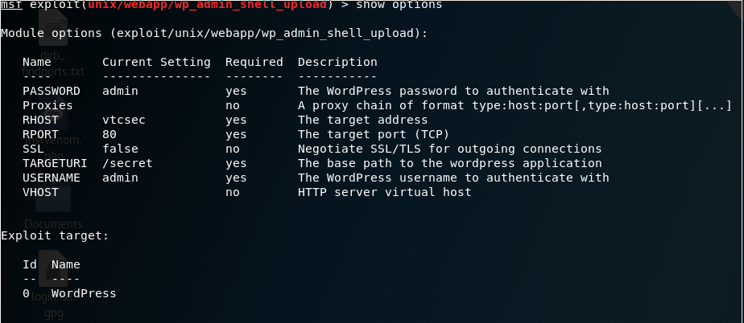The image size is (744, 323).
Task: Click the RPORT value '80'
Action: [110, 134]
